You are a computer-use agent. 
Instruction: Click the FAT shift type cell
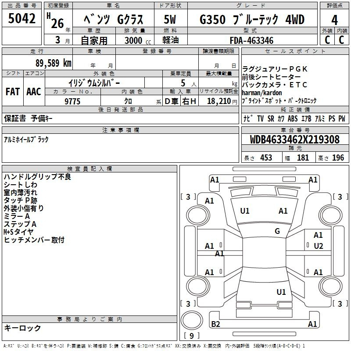pos(13,91)
